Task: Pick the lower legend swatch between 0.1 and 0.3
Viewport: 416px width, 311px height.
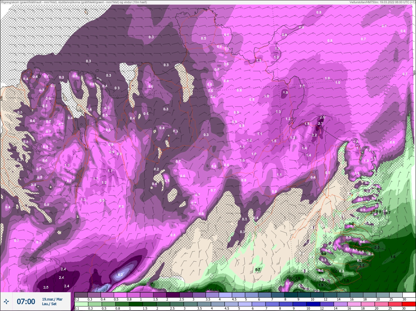Action: coord(81,304)
